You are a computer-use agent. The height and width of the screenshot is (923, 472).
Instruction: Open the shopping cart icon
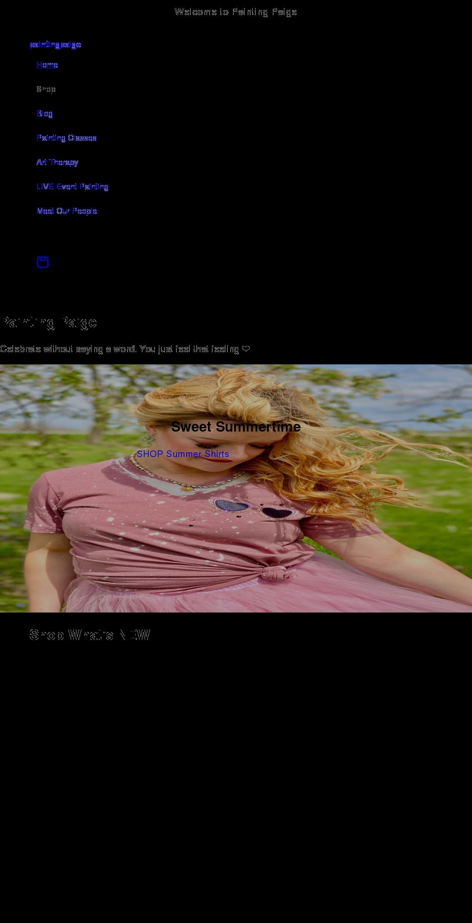(x=43, y=262)
